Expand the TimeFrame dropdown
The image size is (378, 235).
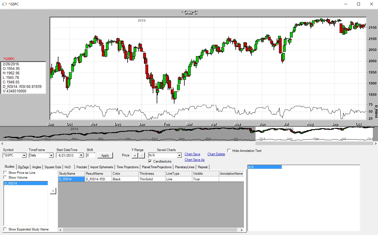[51, 155]
